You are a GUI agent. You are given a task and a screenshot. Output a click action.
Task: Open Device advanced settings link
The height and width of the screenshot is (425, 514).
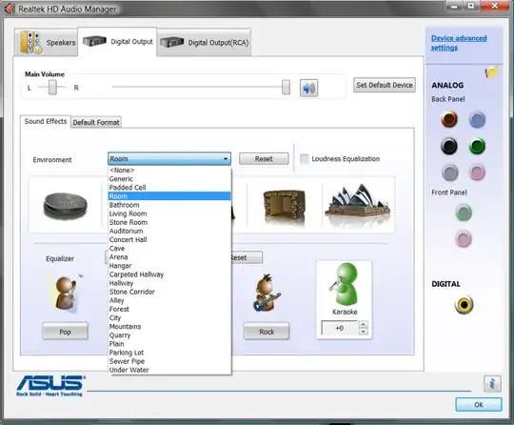point(458,43)
